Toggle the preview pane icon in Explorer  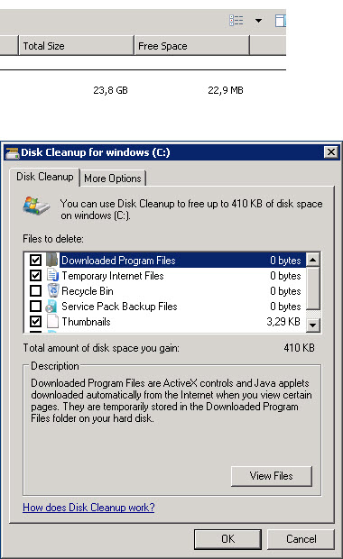[x=280, y=21]
